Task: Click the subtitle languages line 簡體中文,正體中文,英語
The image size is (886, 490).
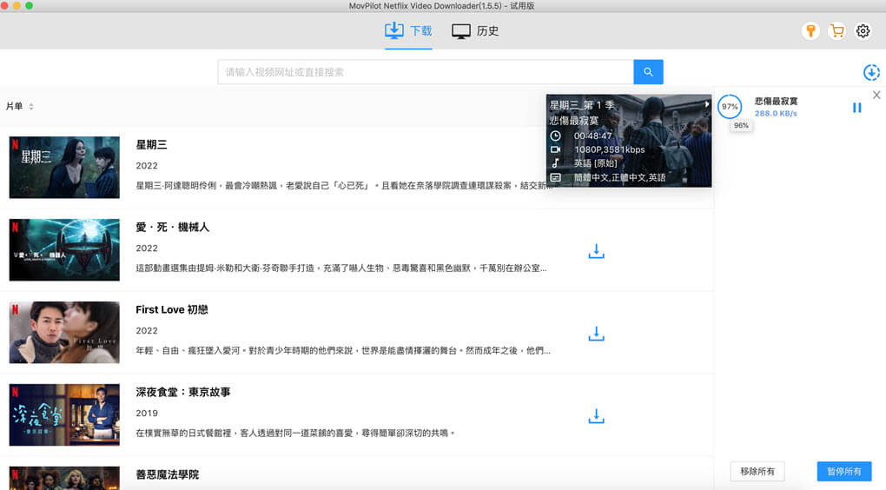Action: (x=620, y=177)
